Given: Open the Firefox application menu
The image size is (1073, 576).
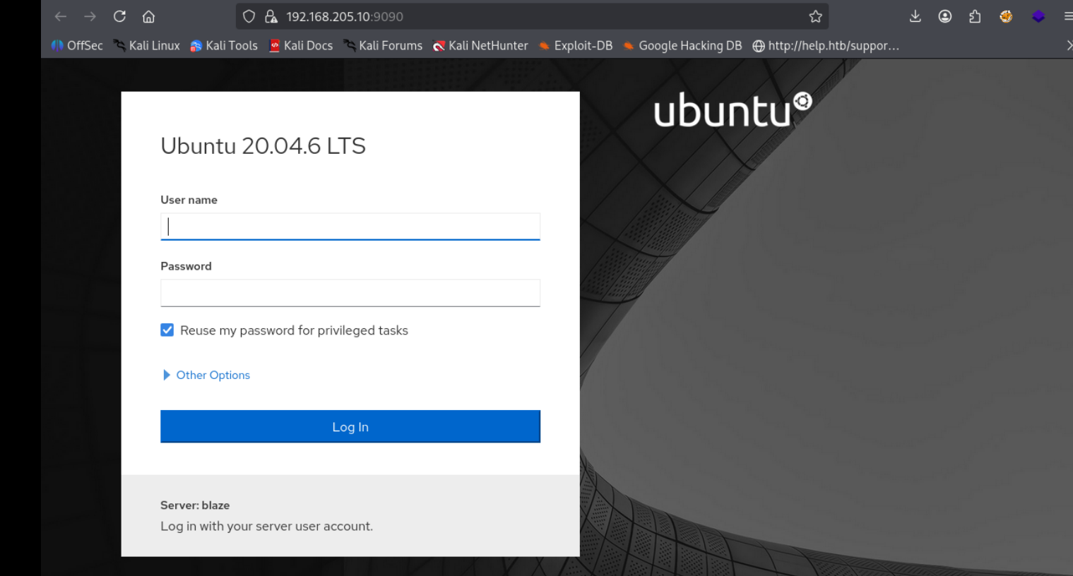Looking at the screenshot, I should pos(1067,16).
